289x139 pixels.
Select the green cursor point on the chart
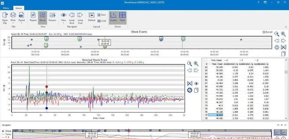47,93
